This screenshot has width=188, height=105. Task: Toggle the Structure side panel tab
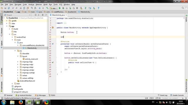[1, 32]
